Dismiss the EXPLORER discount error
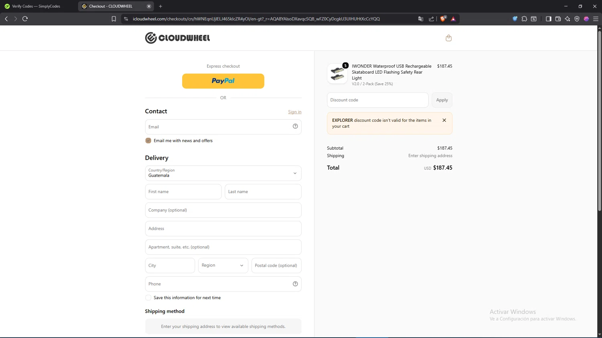 444,120
